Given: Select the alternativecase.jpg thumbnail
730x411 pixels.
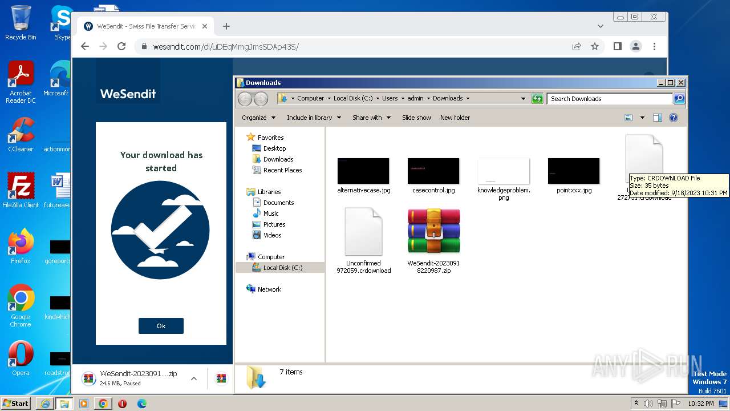Looking at the screenshot, I should (363, 171).
